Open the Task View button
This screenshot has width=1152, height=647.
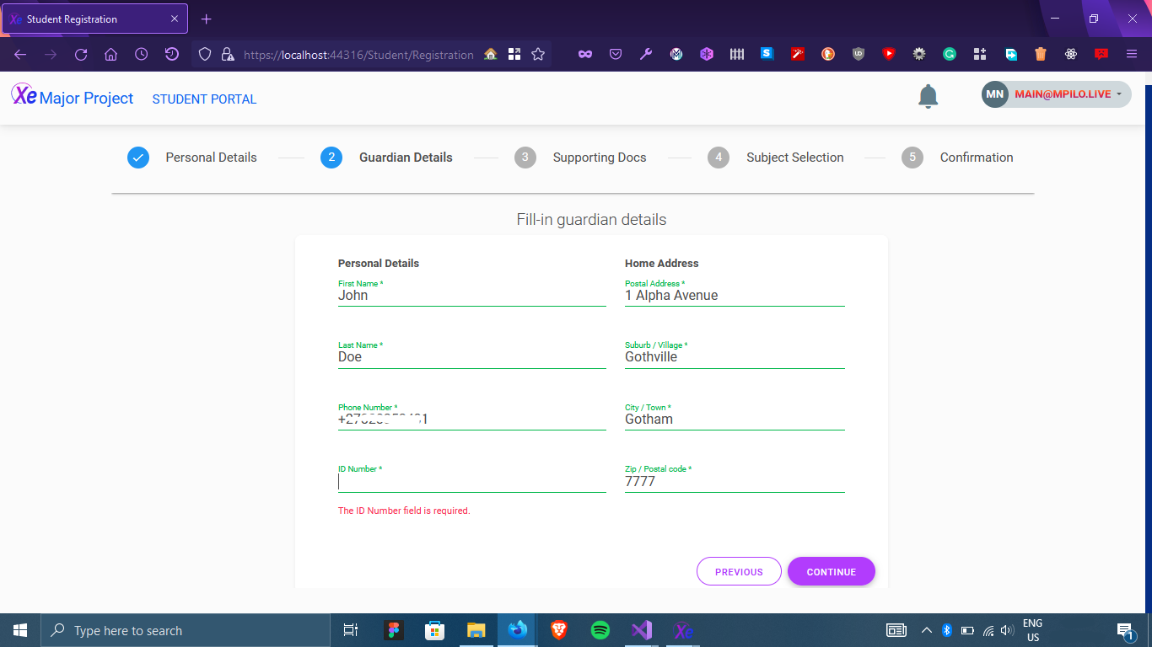tap(351, 630)
